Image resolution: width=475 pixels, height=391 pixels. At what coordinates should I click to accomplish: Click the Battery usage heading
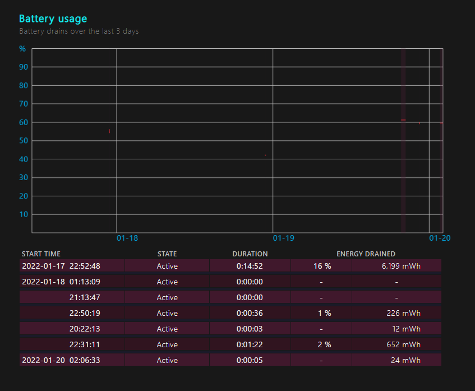tap(53, 19)
